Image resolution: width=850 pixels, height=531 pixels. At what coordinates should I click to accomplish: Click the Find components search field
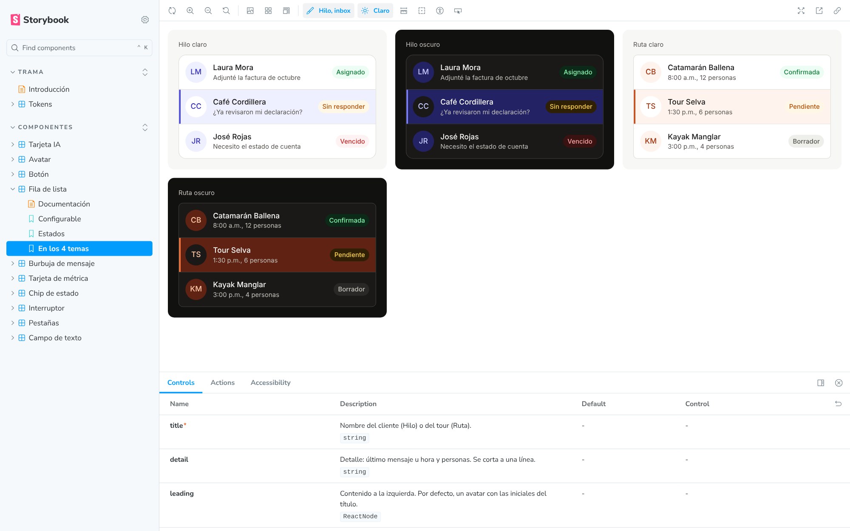tap(79, 48)
